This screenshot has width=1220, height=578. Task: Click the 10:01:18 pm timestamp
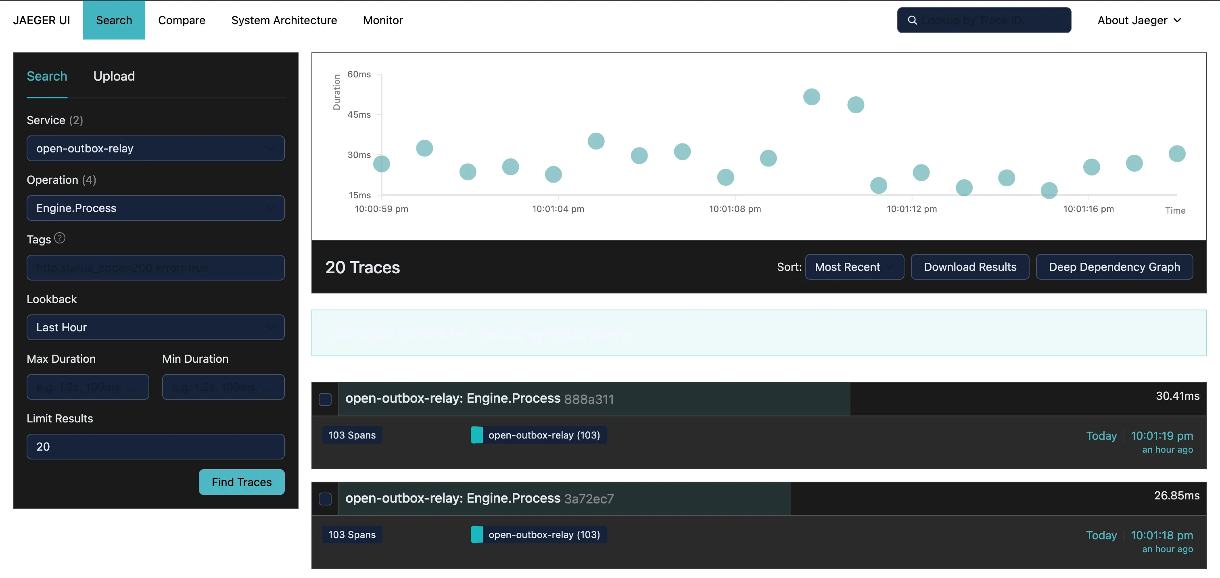click(1162, 535)
